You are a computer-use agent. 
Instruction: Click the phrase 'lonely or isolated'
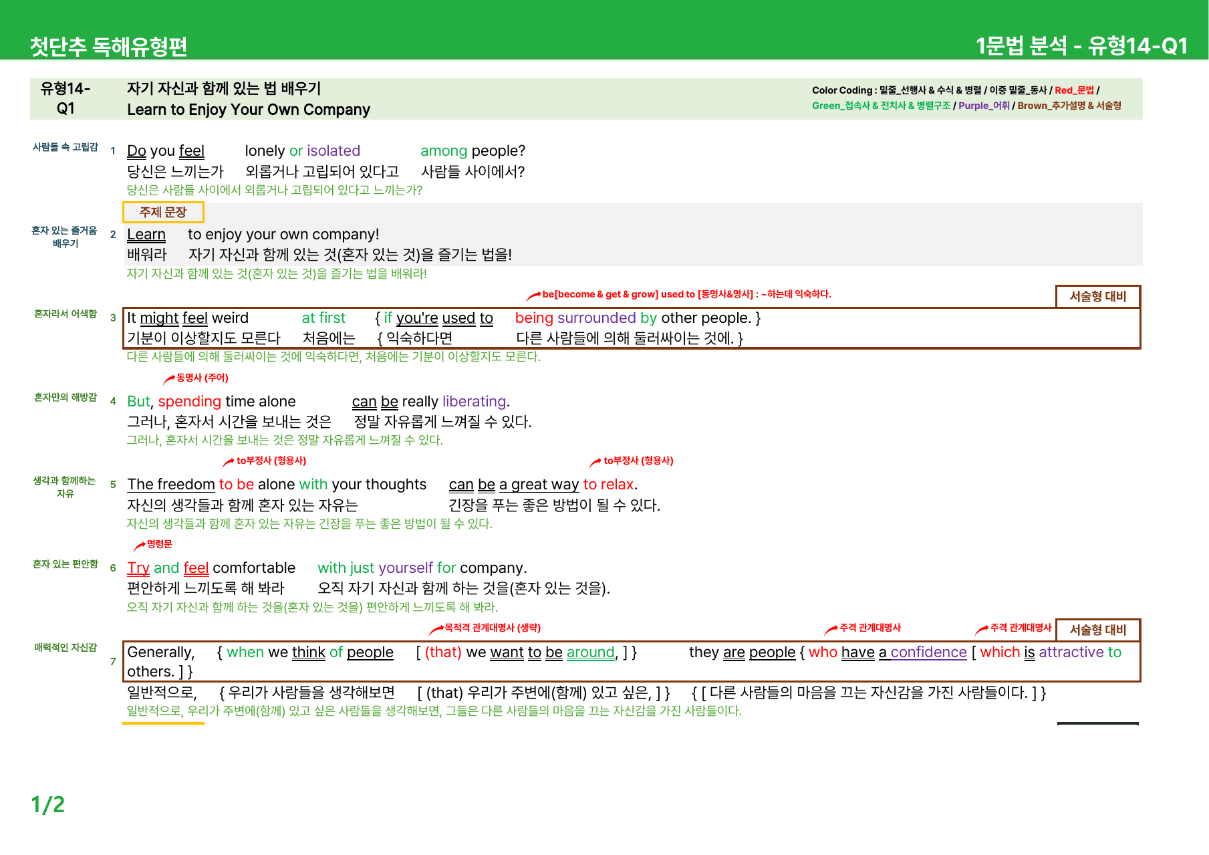point(303,151)
